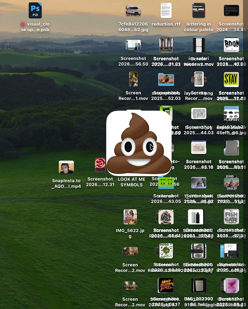Select the Screen Recor...1.mov seated man thumbnail

[x=134, y=79]
